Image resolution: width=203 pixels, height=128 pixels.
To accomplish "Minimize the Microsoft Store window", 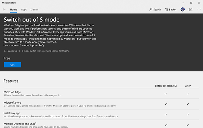I will click(183, 3).
